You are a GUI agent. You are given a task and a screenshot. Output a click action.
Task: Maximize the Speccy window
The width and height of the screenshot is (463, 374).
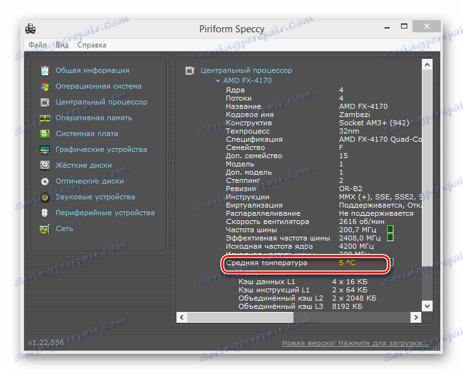404,27
